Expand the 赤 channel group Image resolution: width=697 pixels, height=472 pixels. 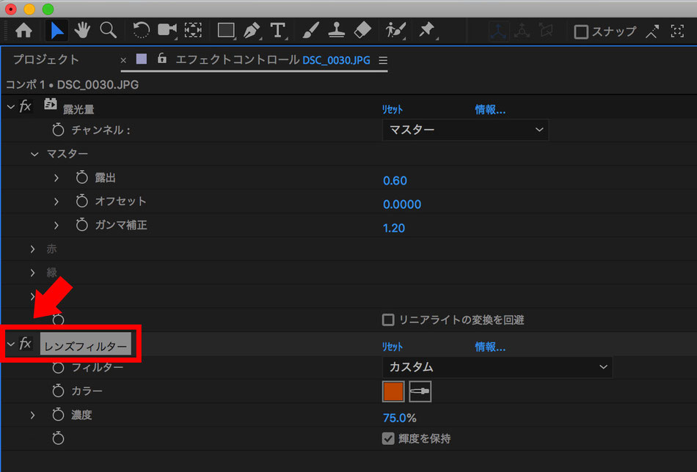[32, 248]
